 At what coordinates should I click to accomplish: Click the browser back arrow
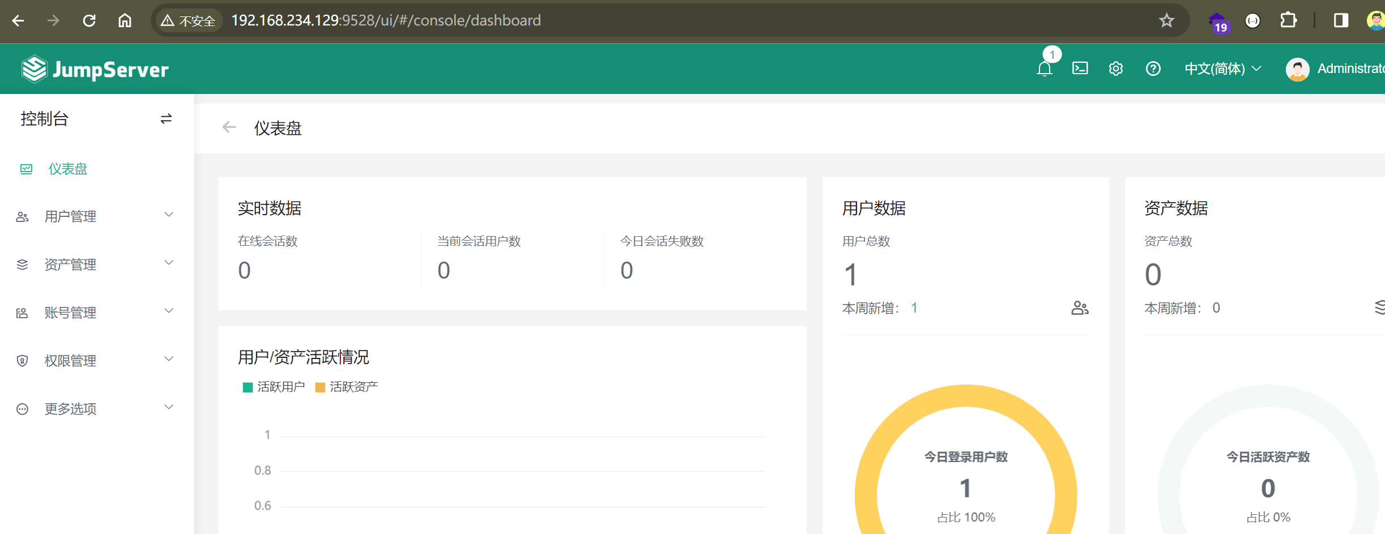(18, 21)
